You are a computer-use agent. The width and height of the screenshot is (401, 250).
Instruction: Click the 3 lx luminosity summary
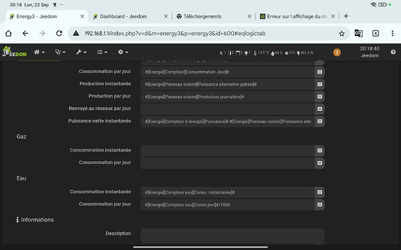click(290, 53)
